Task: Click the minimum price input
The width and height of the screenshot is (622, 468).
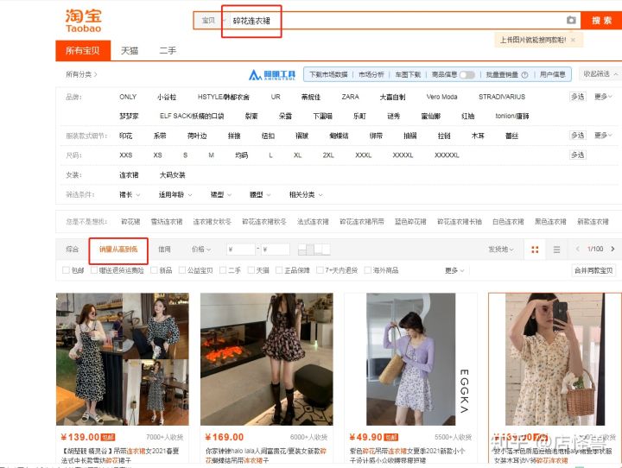Action: pyautogui.click(x=241, y=250)
